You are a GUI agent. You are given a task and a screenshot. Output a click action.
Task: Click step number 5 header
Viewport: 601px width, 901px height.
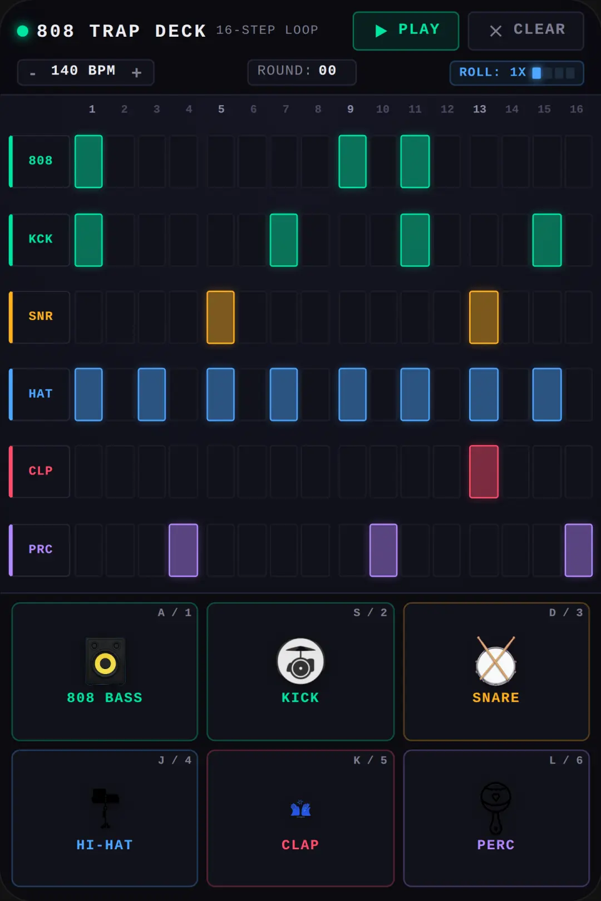coord(221,109)
